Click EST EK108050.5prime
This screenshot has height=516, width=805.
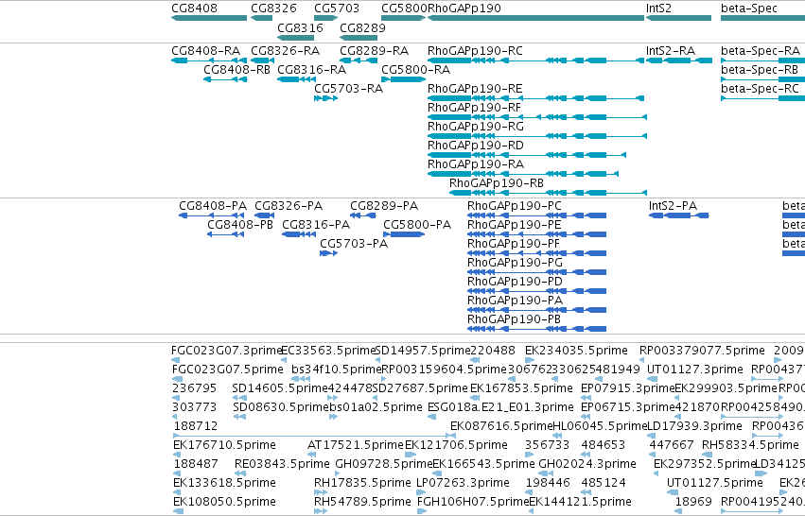click(178, 511)
